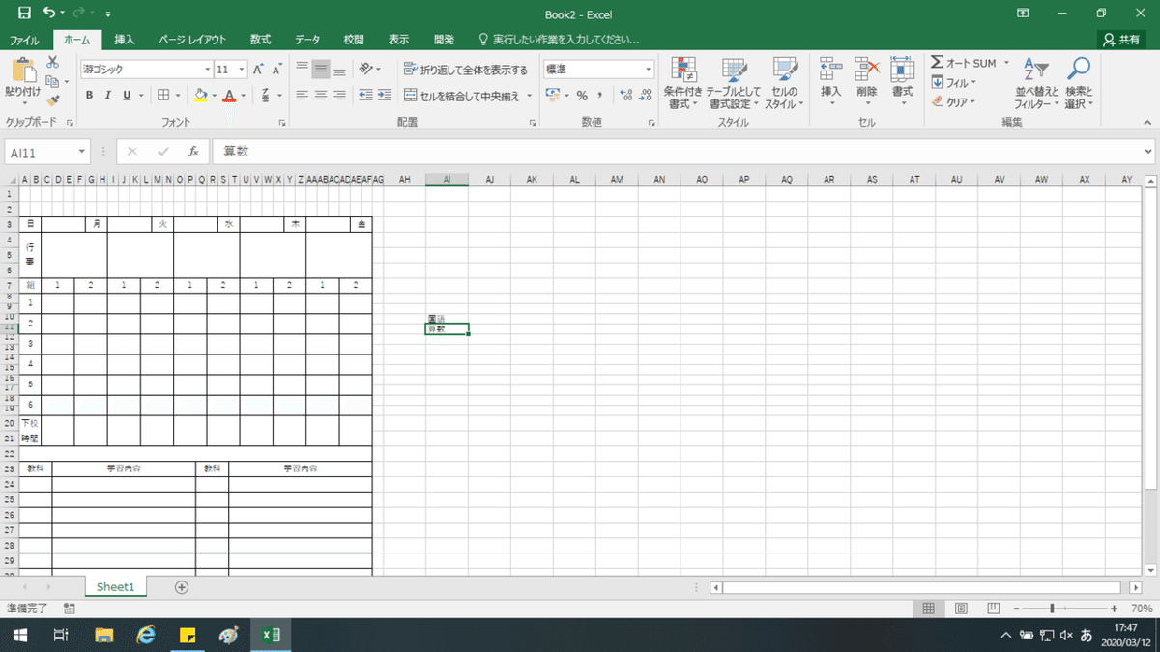Screen dimensions: 1160x652
Task: Click the Undo arrow icon
Action: [x=49, y=14]
